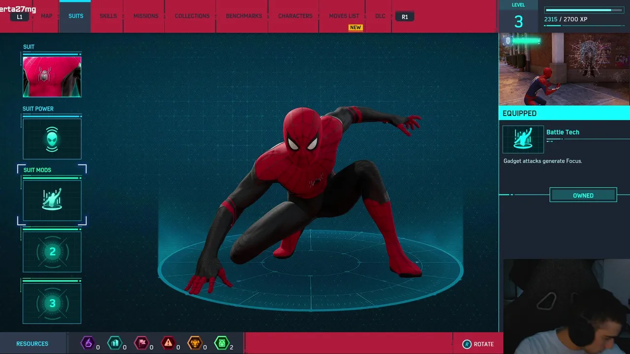Click the SUIT label above thumbnail
The width and height of the screenshot is (630, 354).
[29, 47]
